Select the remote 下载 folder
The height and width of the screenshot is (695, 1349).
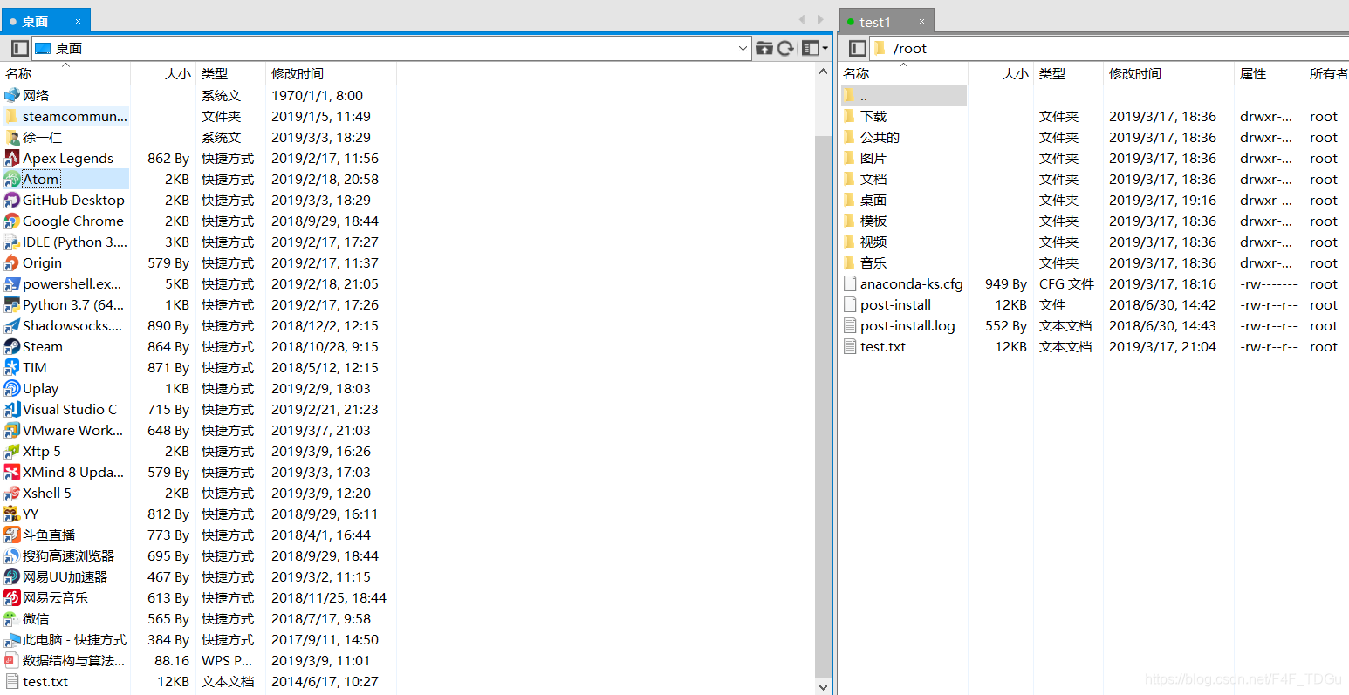873,116
